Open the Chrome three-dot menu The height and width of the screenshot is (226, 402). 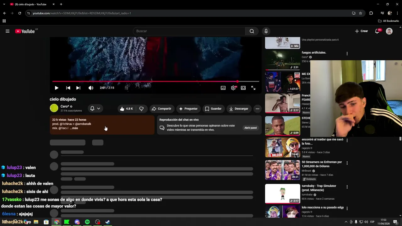tap(397, 13)
